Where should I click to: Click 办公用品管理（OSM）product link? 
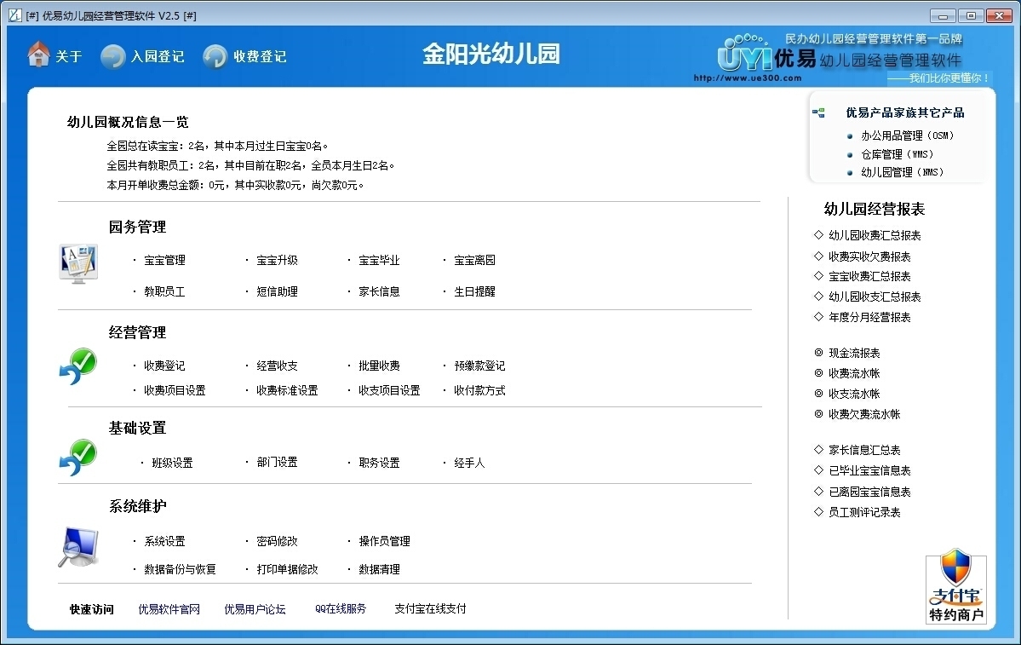[x=908, y=135]
